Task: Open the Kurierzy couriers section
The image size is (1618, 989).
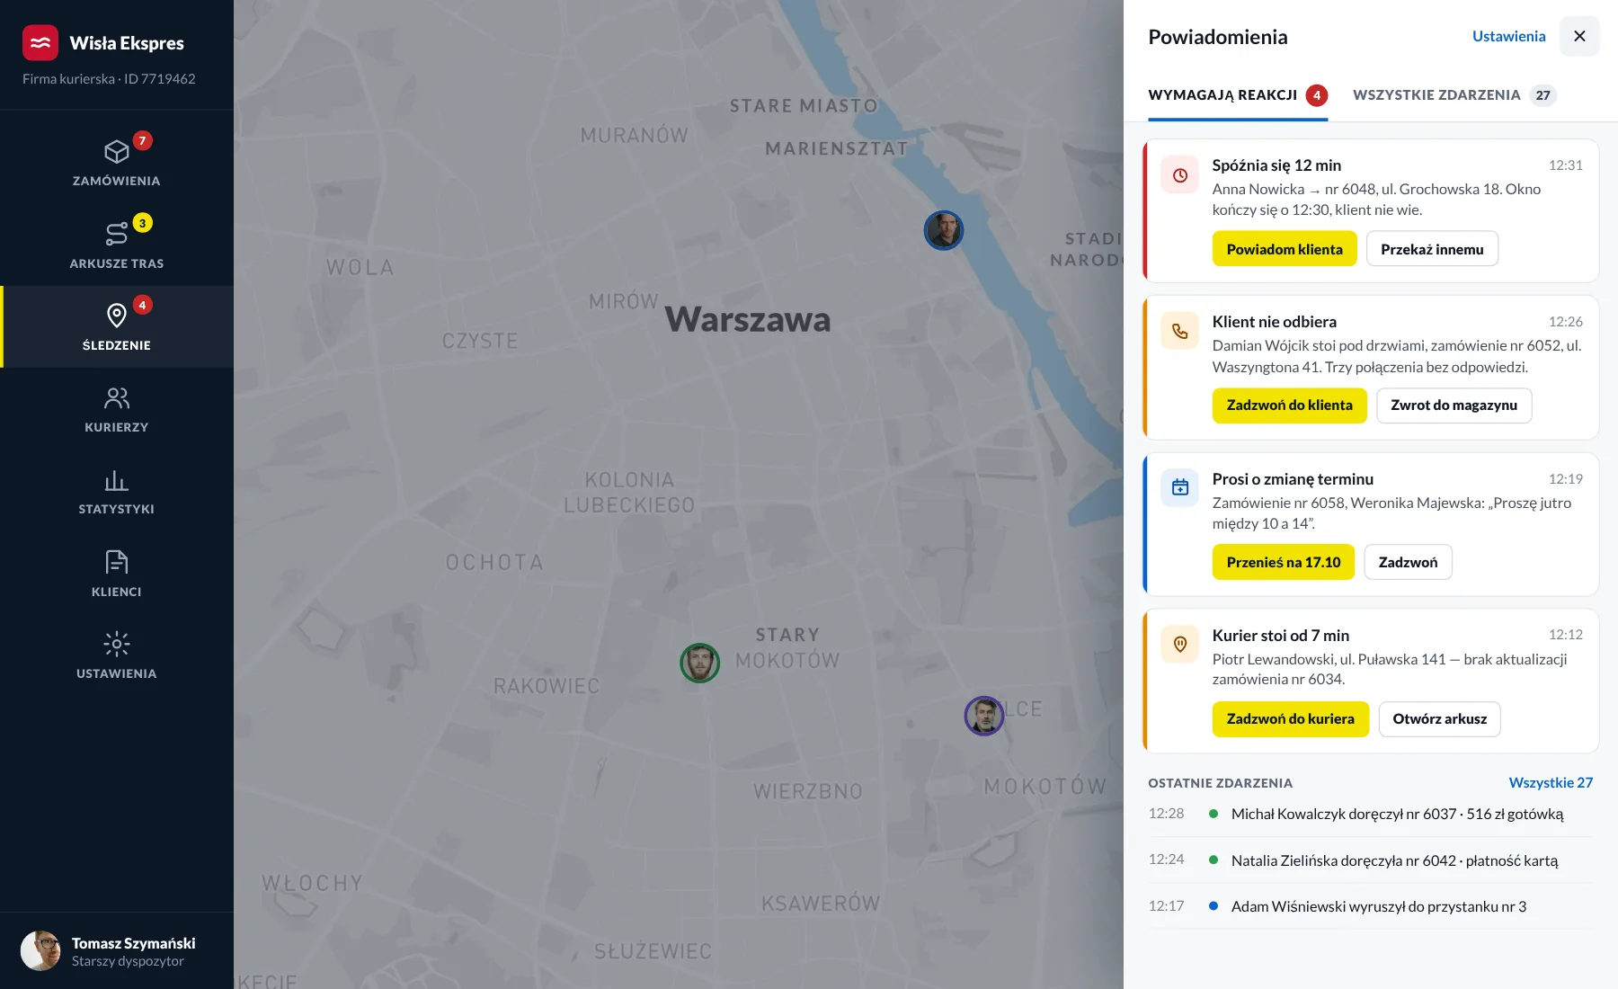Action: click(117, 408)
